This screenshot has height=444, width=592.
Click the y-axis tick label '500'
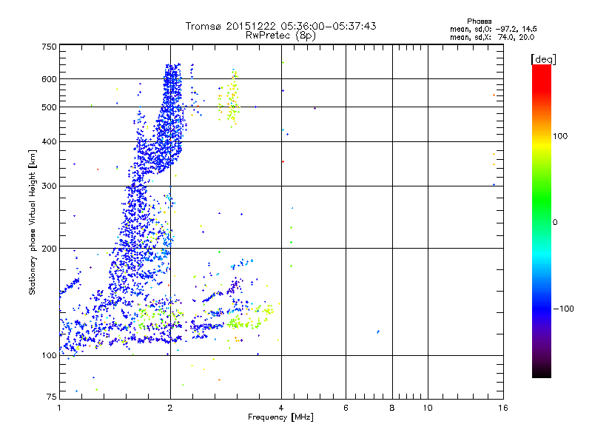point(49,107)
